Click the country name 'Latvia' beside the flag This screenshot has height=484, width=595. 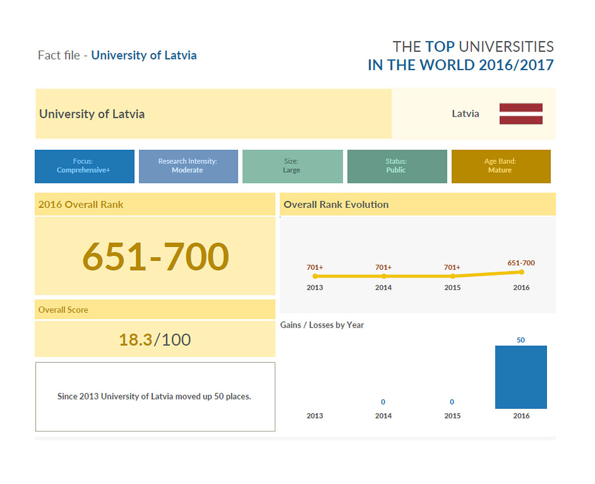tap(465, 114)
